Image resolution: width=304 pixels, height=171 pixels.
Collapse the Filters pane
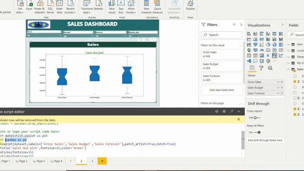click(x=241, y=25)
